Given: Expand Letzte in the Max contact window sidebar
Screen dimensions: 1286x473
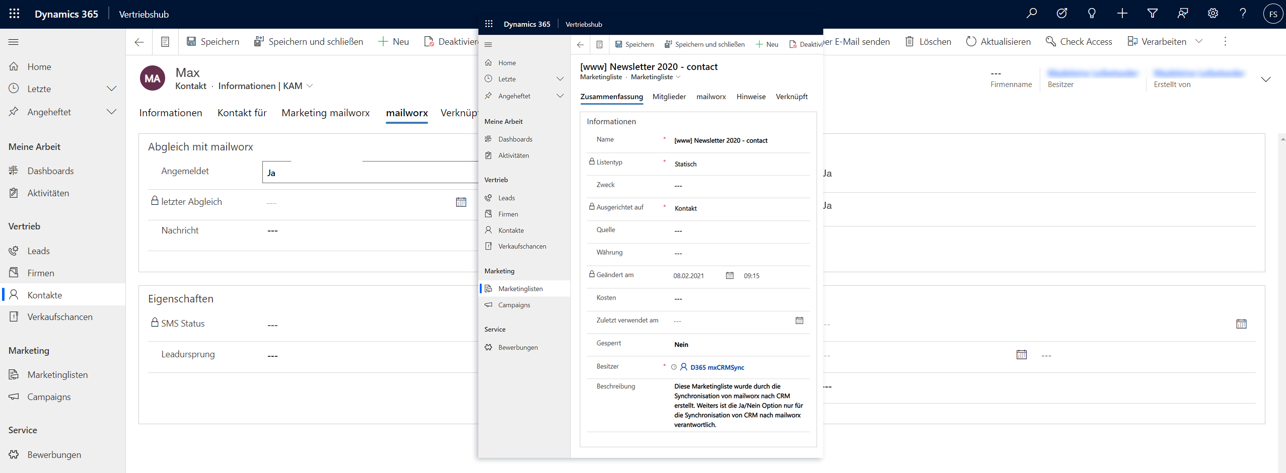Looking at the screenshot, I should 112,89.
